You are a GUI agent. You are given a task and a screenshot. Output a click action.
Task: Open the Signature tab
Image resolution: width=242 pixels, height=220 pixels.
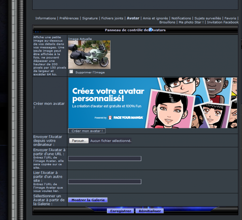click(x=90, y=18)
